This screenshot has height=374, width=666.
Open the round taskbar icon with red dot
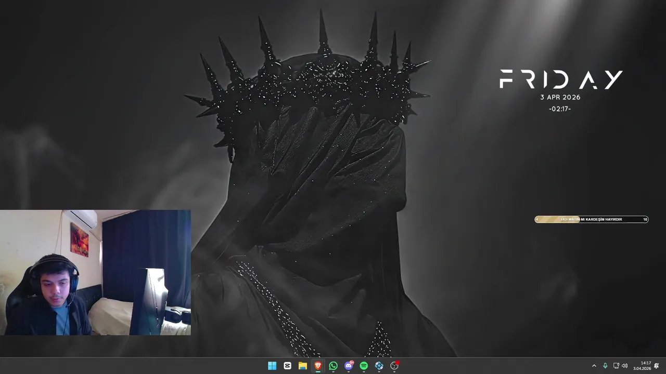[x=394, y=366]
